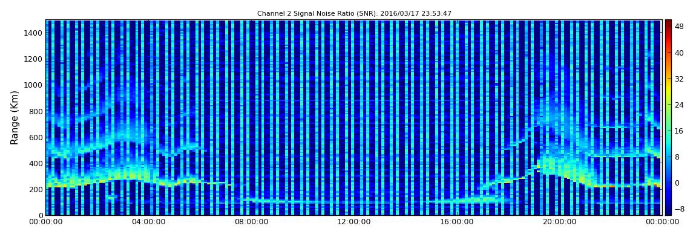Click the 600 range tick label
This screenshot has height=246, width=696.
(36, 137)
